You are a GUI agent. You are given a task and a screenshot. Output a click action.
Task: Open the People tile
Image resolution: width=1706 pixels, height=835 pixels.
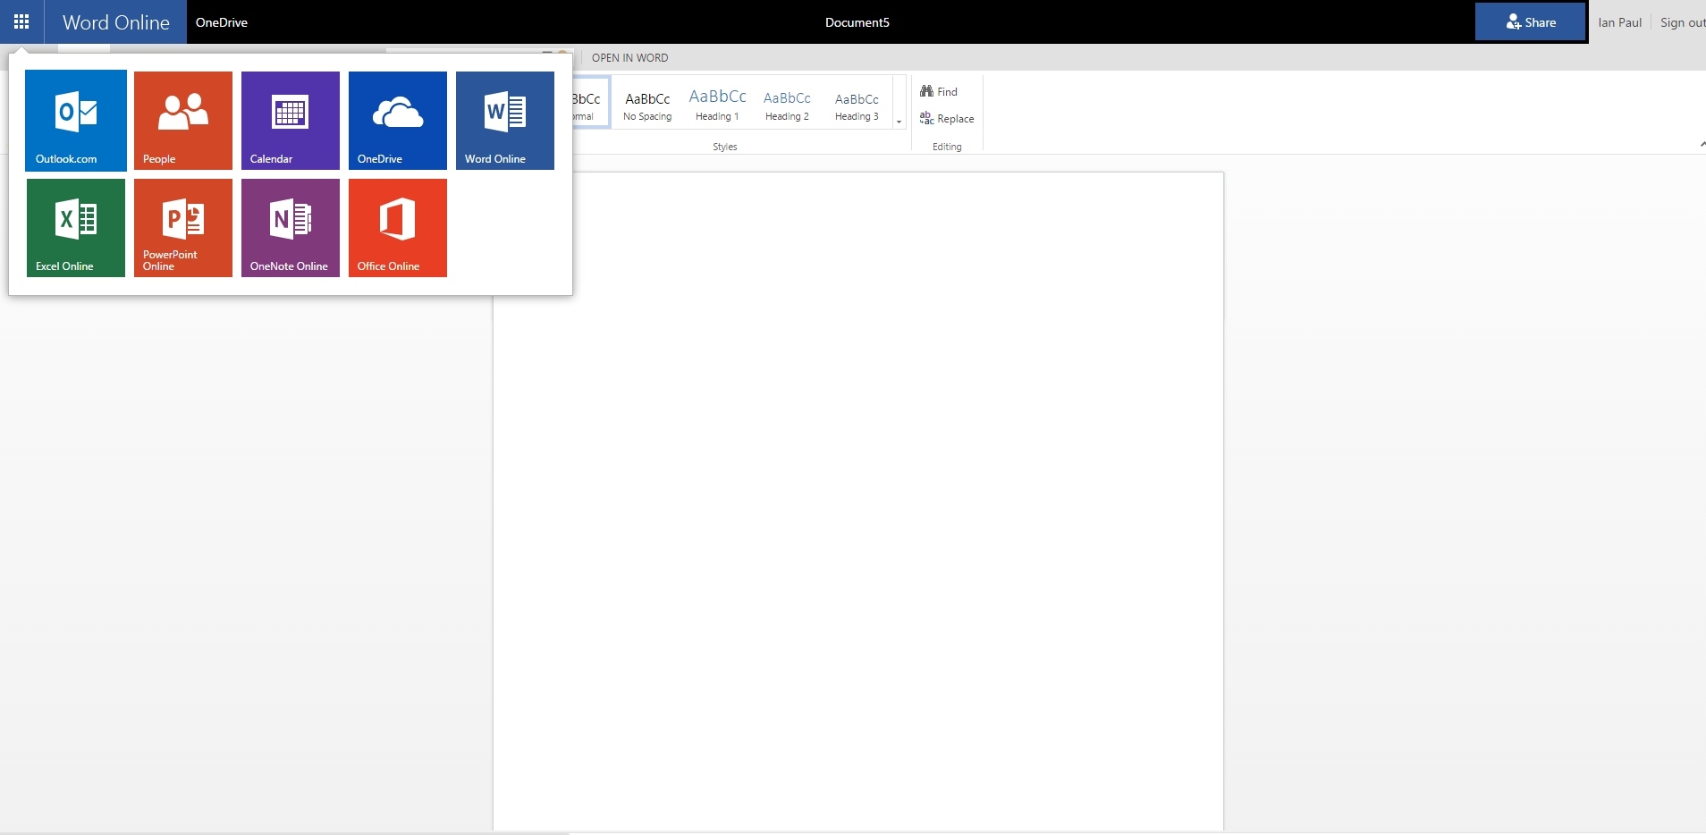pos(183,121)
